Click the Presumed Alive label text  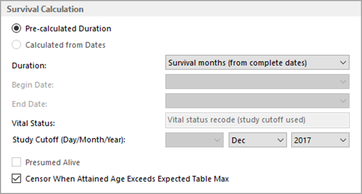53,163
